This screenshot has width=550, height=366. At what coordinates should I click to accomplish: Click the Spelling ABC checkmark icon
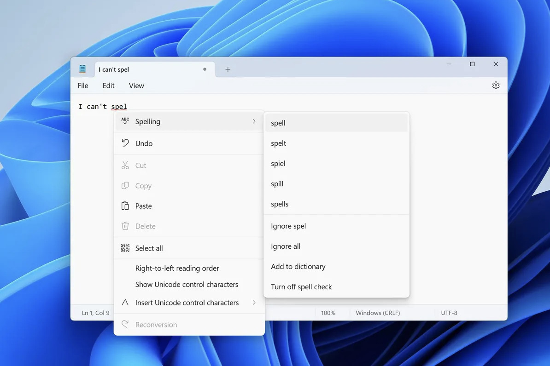click(x=125, y=121)
